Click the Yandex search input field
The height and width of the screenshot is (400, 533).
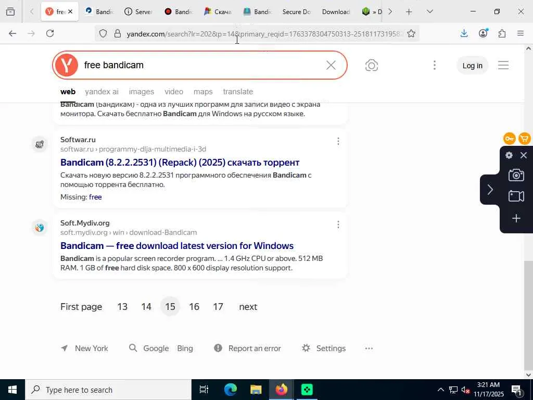[200, 65]
